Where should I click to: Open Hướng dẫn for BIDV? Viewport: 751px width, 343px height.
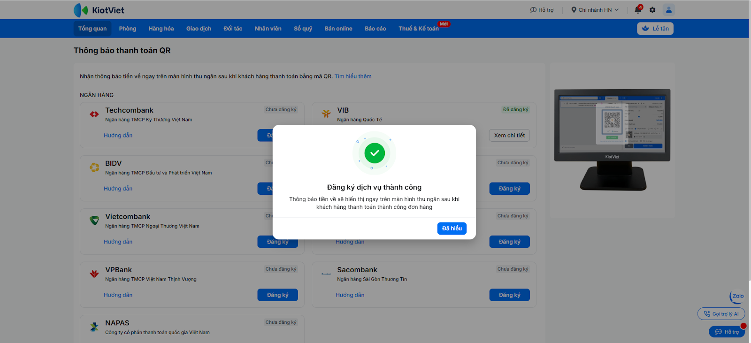[x=118, y=189]
